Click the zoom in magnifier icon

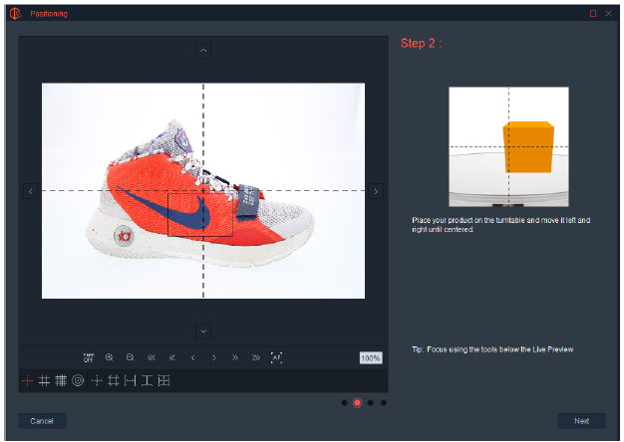pyautogui.click(x=110, y=357)
